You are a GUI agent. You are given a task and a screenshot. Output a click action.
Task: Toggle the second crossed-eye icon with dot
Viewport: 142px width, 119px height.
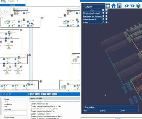132,6
